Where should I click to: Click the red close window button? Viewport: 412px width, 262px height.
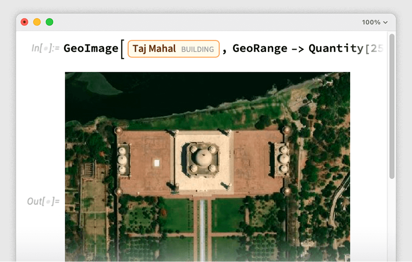click(x=25, y=22)
